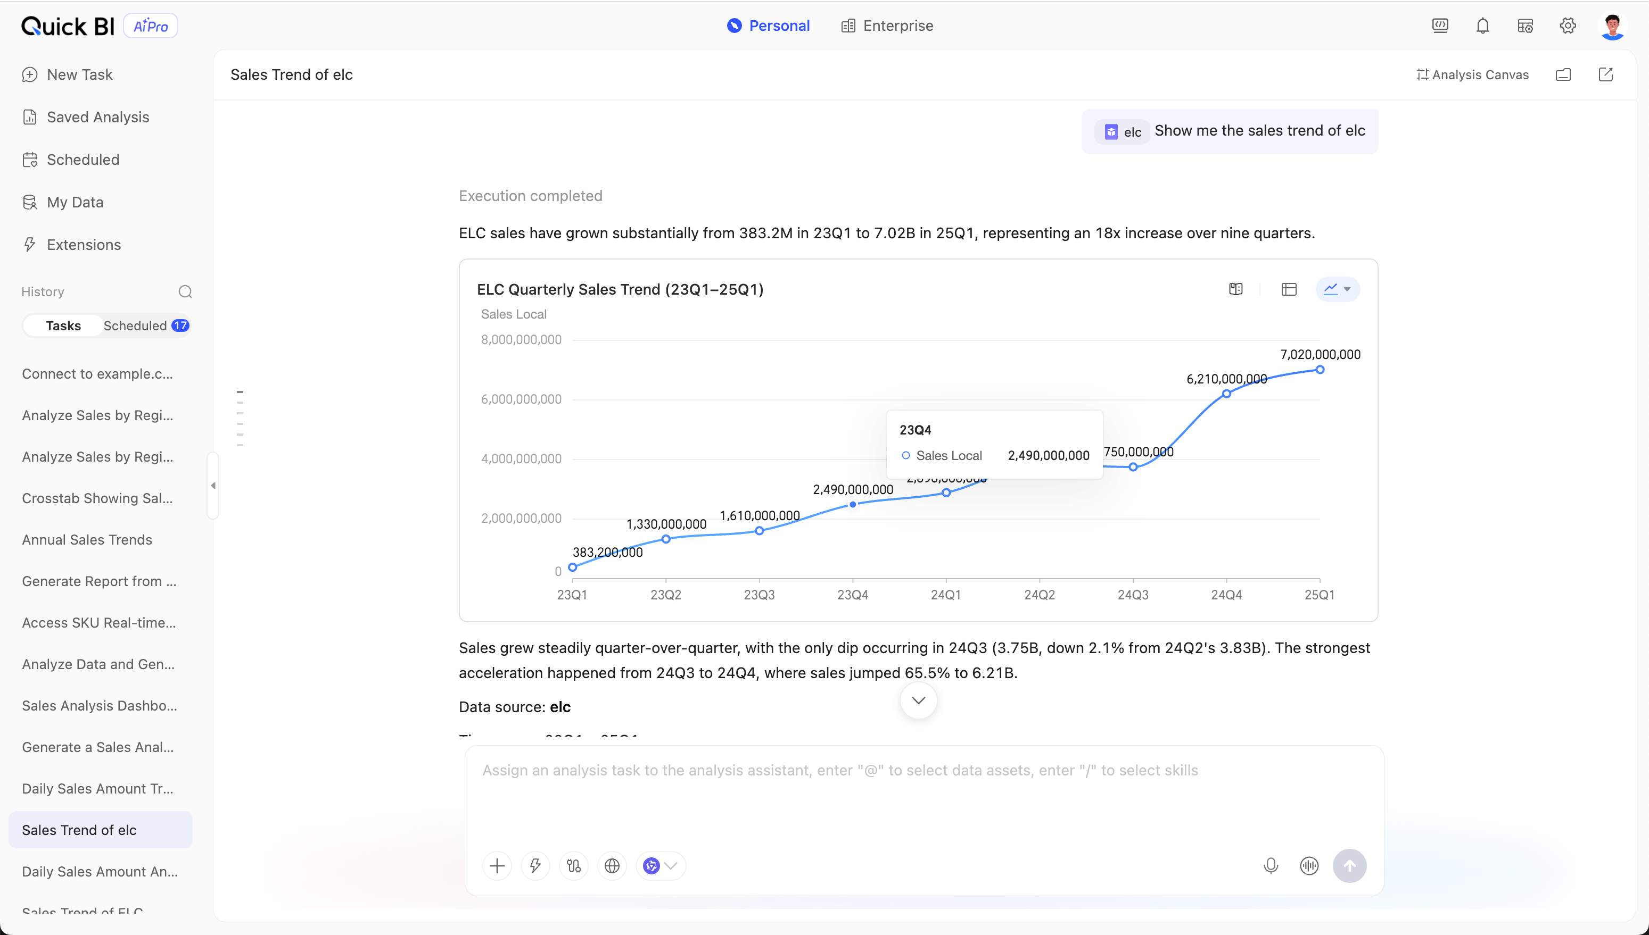Click the Quick BI logo
Viewport: 1649px width, 935px height.
[x=68, y=26]
